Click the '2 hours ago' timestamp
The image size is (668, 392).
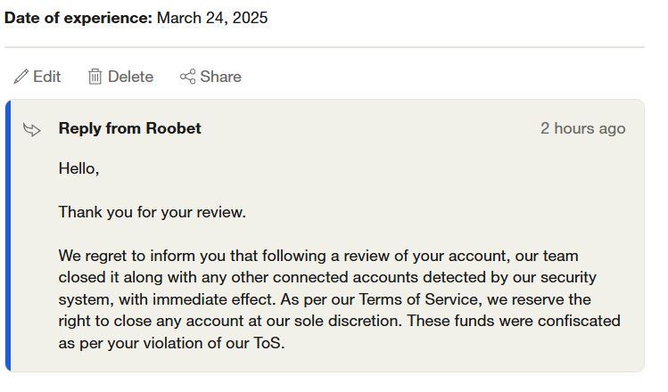(x=582, y=128)
